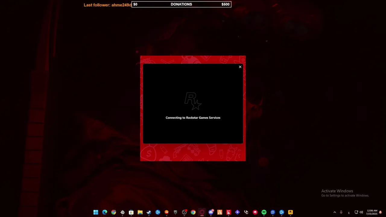Open the Windows Start menu

click(96, 212)
